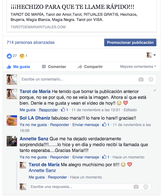This screenshot has height=196, width=162.
Task: Open Sol LA Dhaniz's profile thumbnail
Action: pos(12,120)
